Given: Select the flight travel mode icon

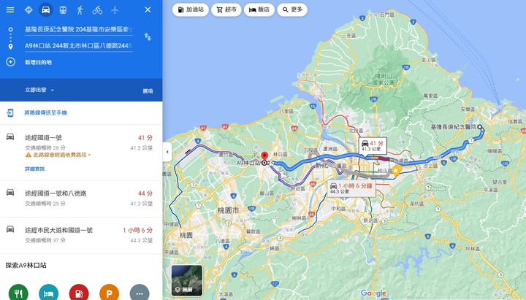Looking at the screenshot, I should (115, 10).
